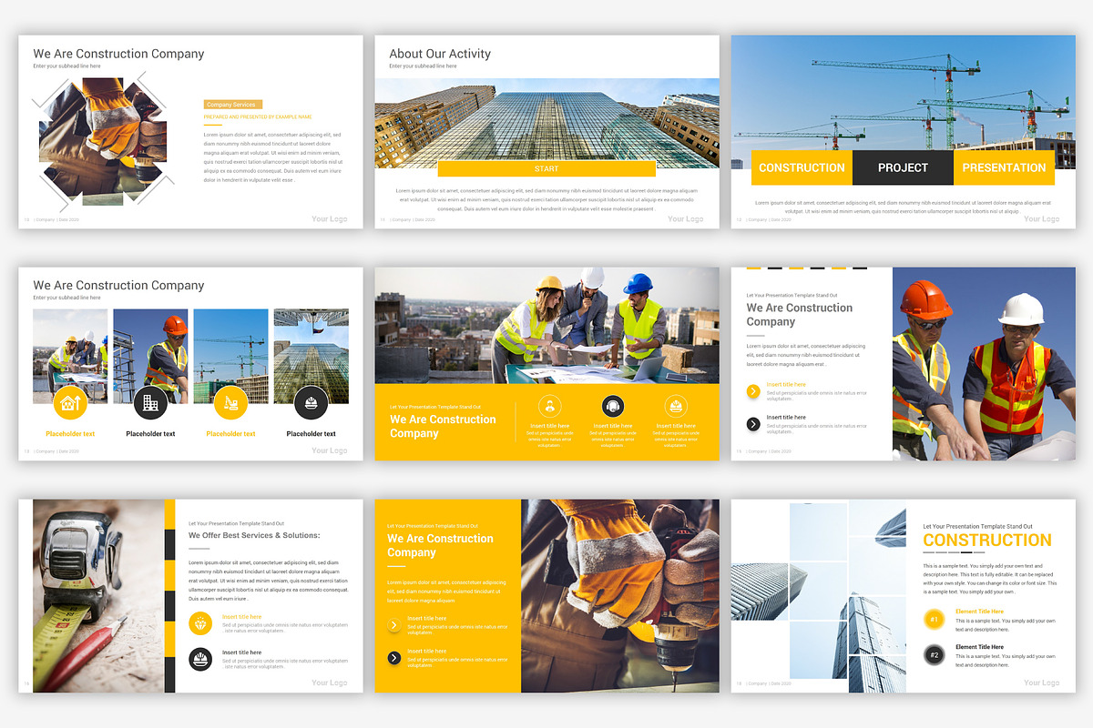Select the large yellow CONSTRUCTION title
Viewport: 1093px width, 728px height.
tap(987, 541)
